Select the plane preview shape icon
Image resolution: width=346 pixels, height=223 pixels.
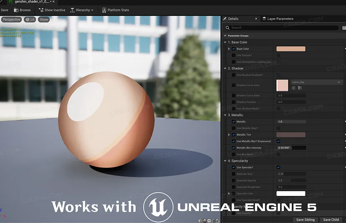pos(209,220)
